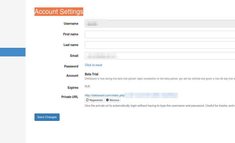
Task: Click the Email field label
Action: pos(74,56)
